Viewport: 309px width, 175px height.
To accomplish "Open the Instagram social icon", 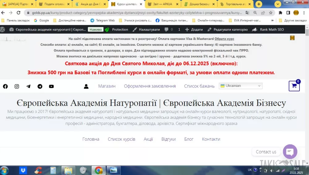I will [x=17, y=86].
